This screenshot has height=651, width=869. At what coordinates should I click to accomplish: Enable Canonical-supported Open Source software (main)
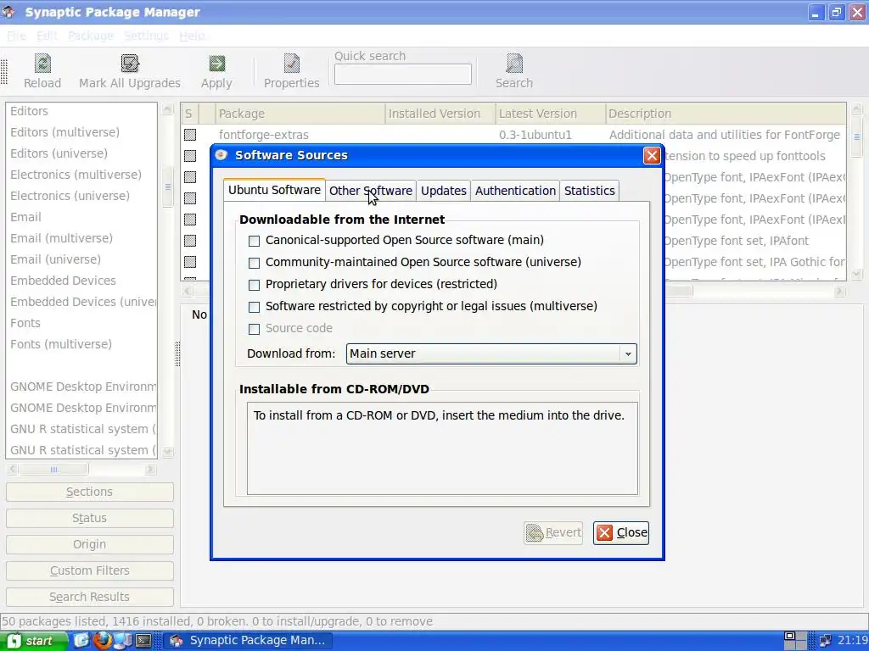coord(254,241)
